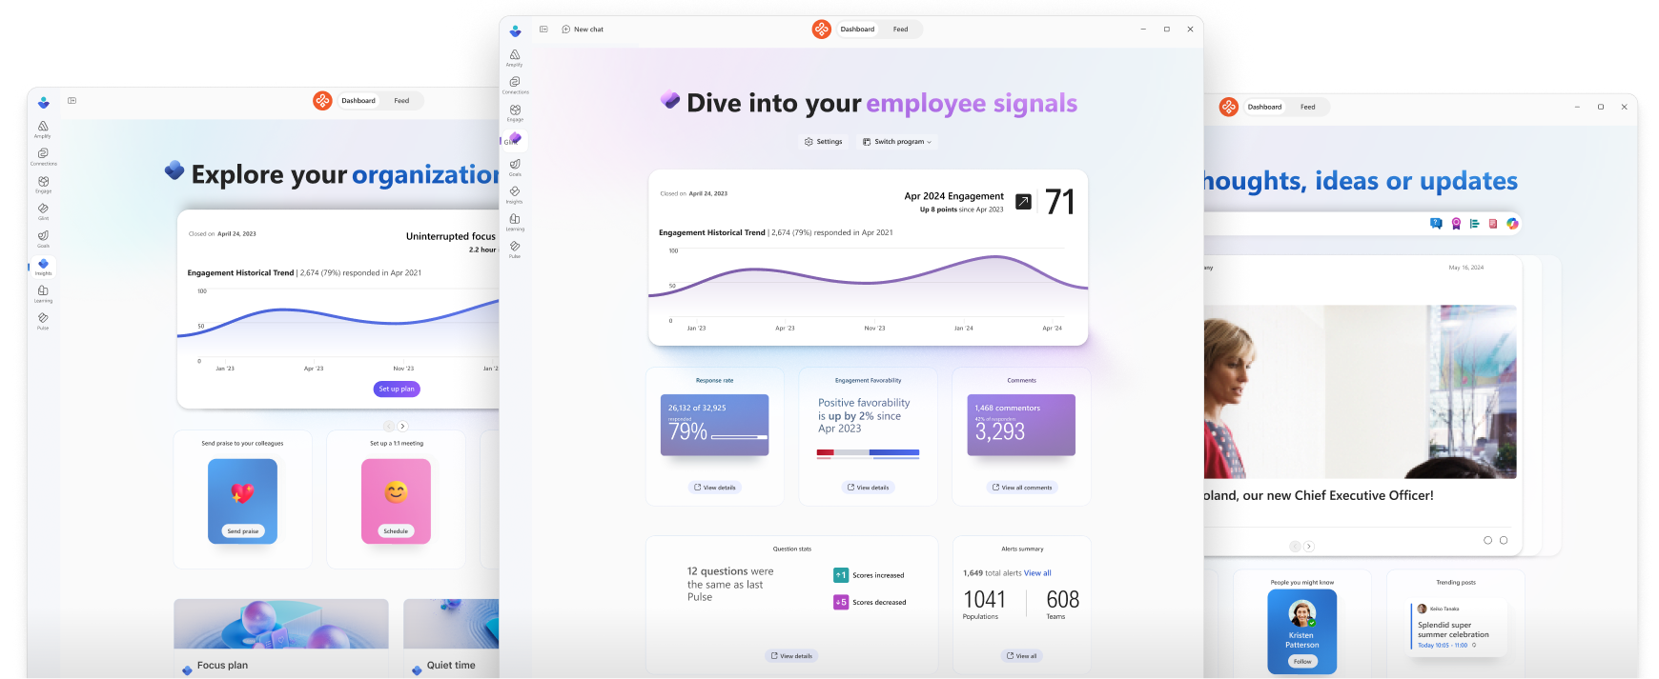
Task: Open Connections in the center window's sidebar
Action: 515,85
